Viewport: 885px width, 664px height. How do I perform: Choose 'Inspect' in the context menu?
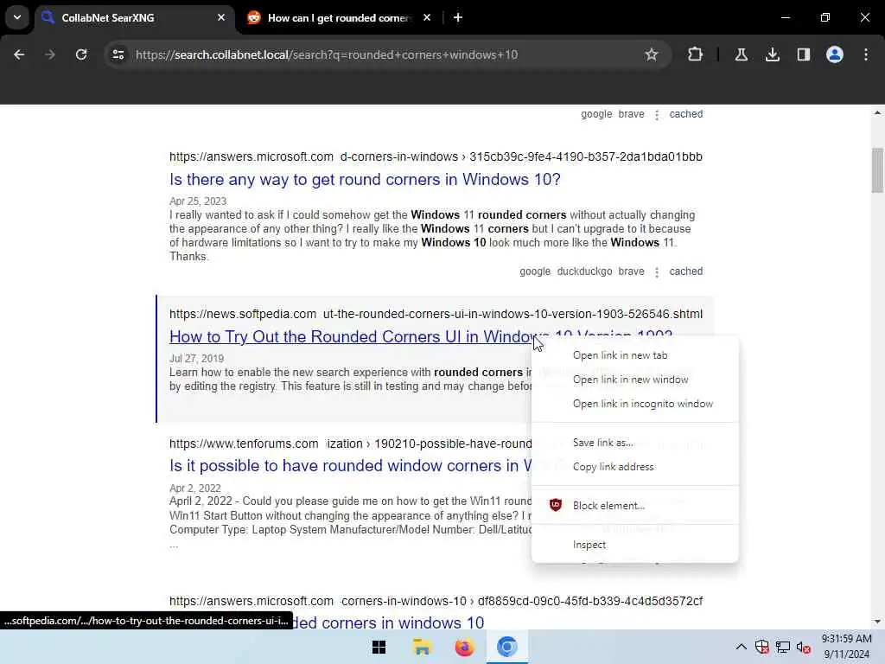coord(635,545)
